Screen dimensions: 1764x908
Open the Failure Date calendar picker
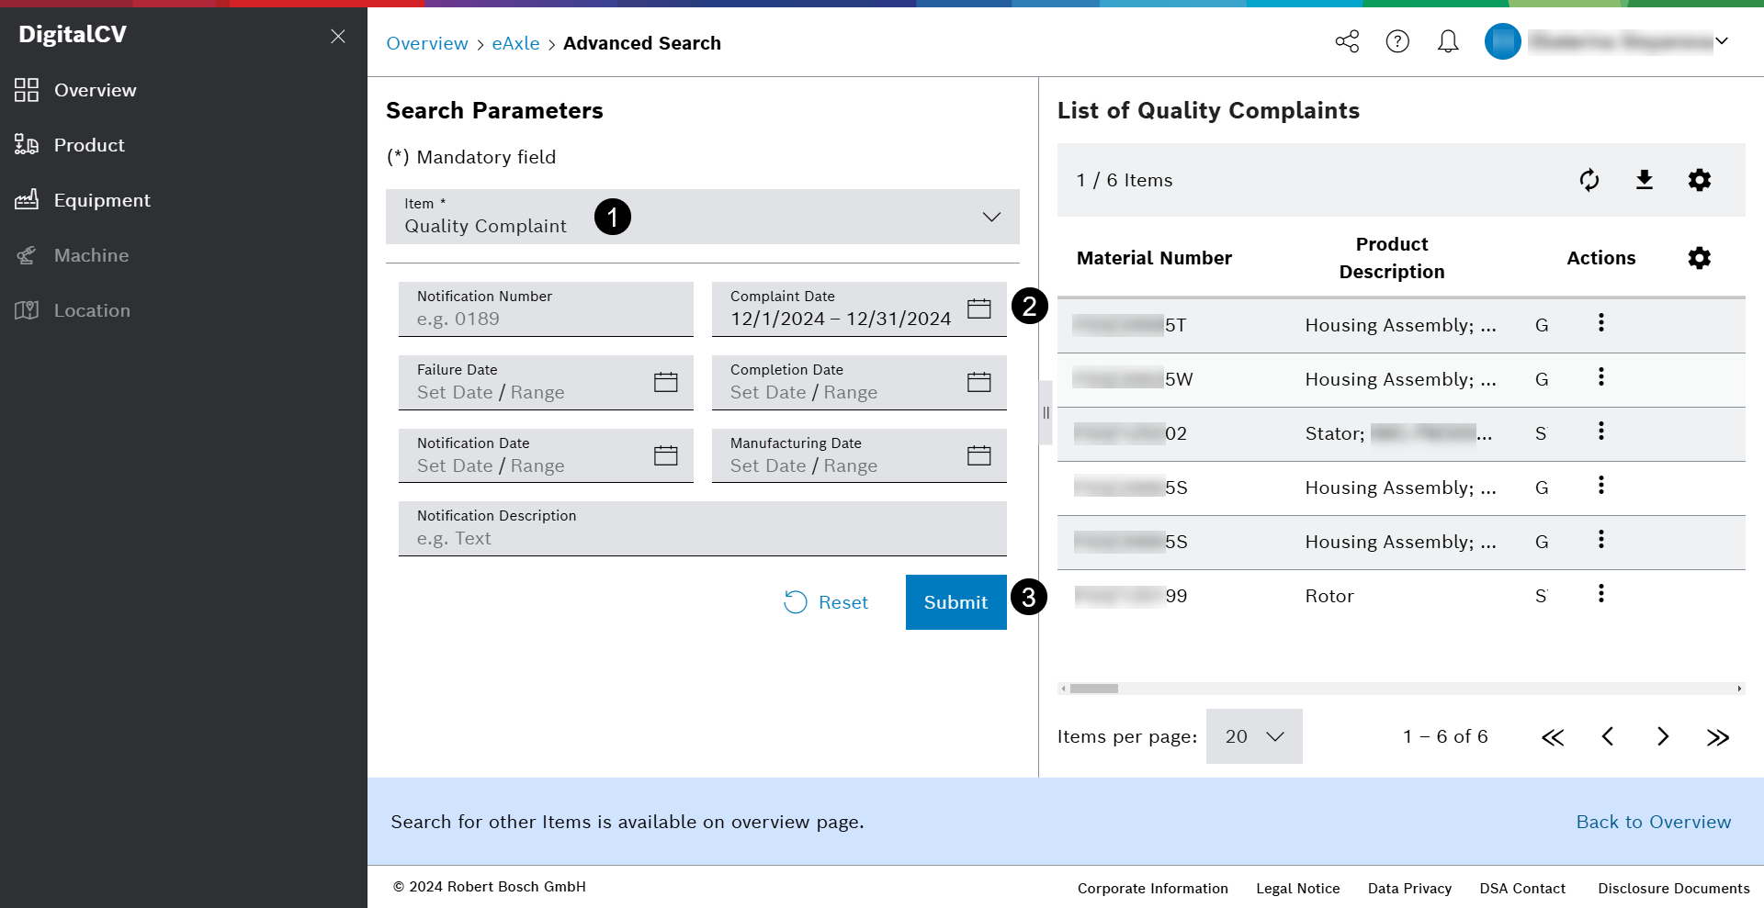point(666,382)
